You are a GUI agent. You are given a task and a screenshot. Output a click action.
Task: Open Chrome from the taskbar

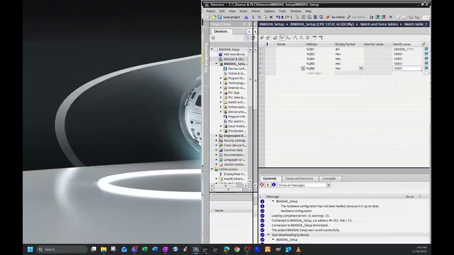[x=237, y=249]
